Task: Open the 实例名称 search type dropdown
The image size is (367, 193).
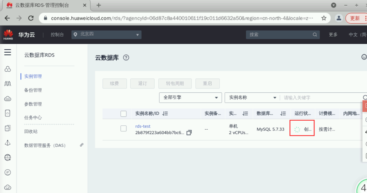Action: tap(252, 97)
